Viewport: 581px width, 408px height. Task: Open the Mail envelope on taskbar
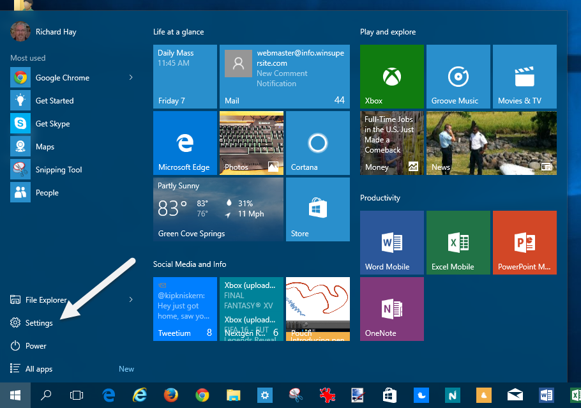tap(515, 395)
